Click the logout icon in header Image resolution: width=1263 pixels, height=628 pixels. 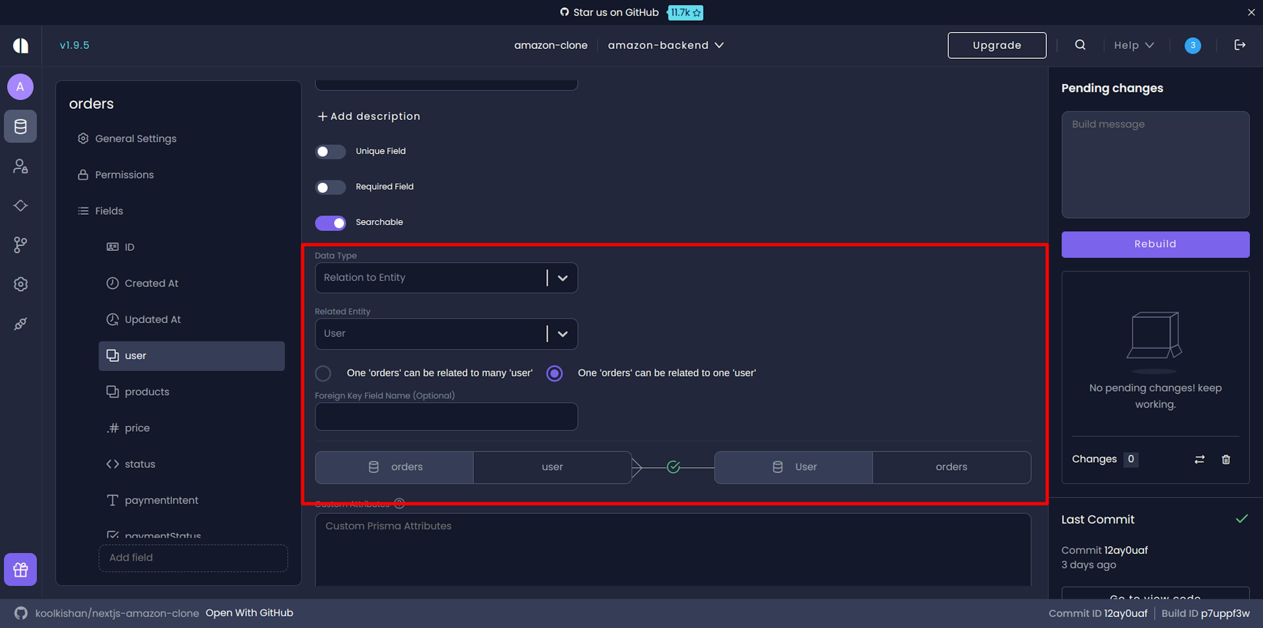click(x=1239, y=45)
